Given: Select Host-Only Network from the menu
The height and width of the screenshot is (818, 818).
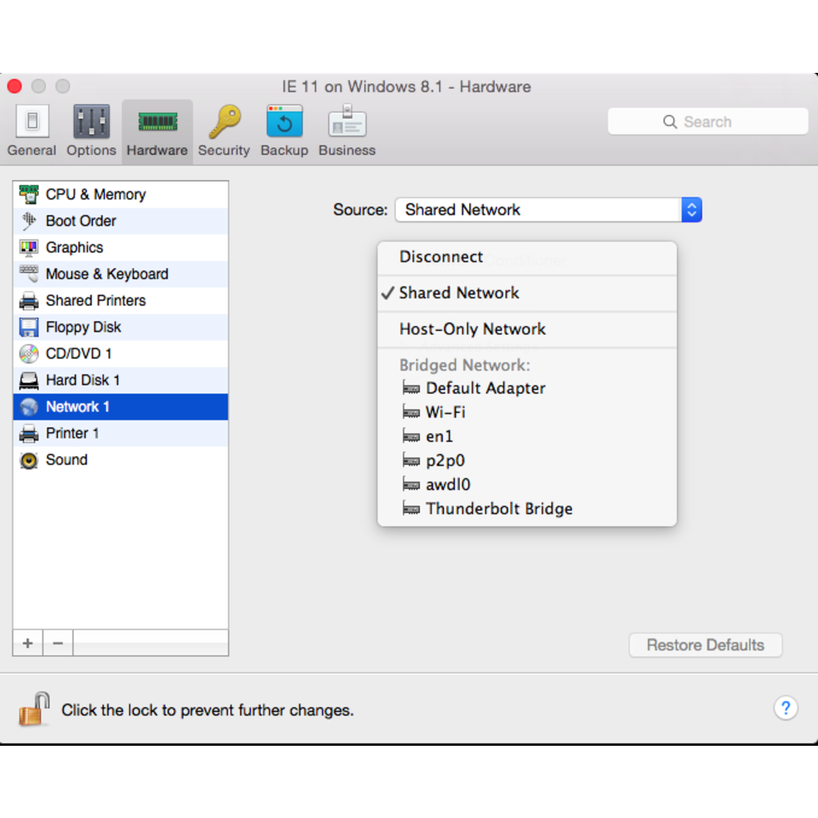Looking at the screenshot, I should pyautogui.click(x=472, y=329).
